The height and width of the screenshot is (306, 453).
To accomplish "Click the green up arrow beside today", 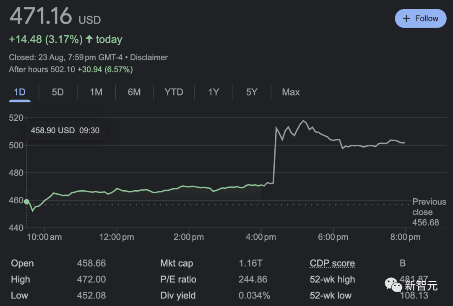I will (x=89, y=39).
